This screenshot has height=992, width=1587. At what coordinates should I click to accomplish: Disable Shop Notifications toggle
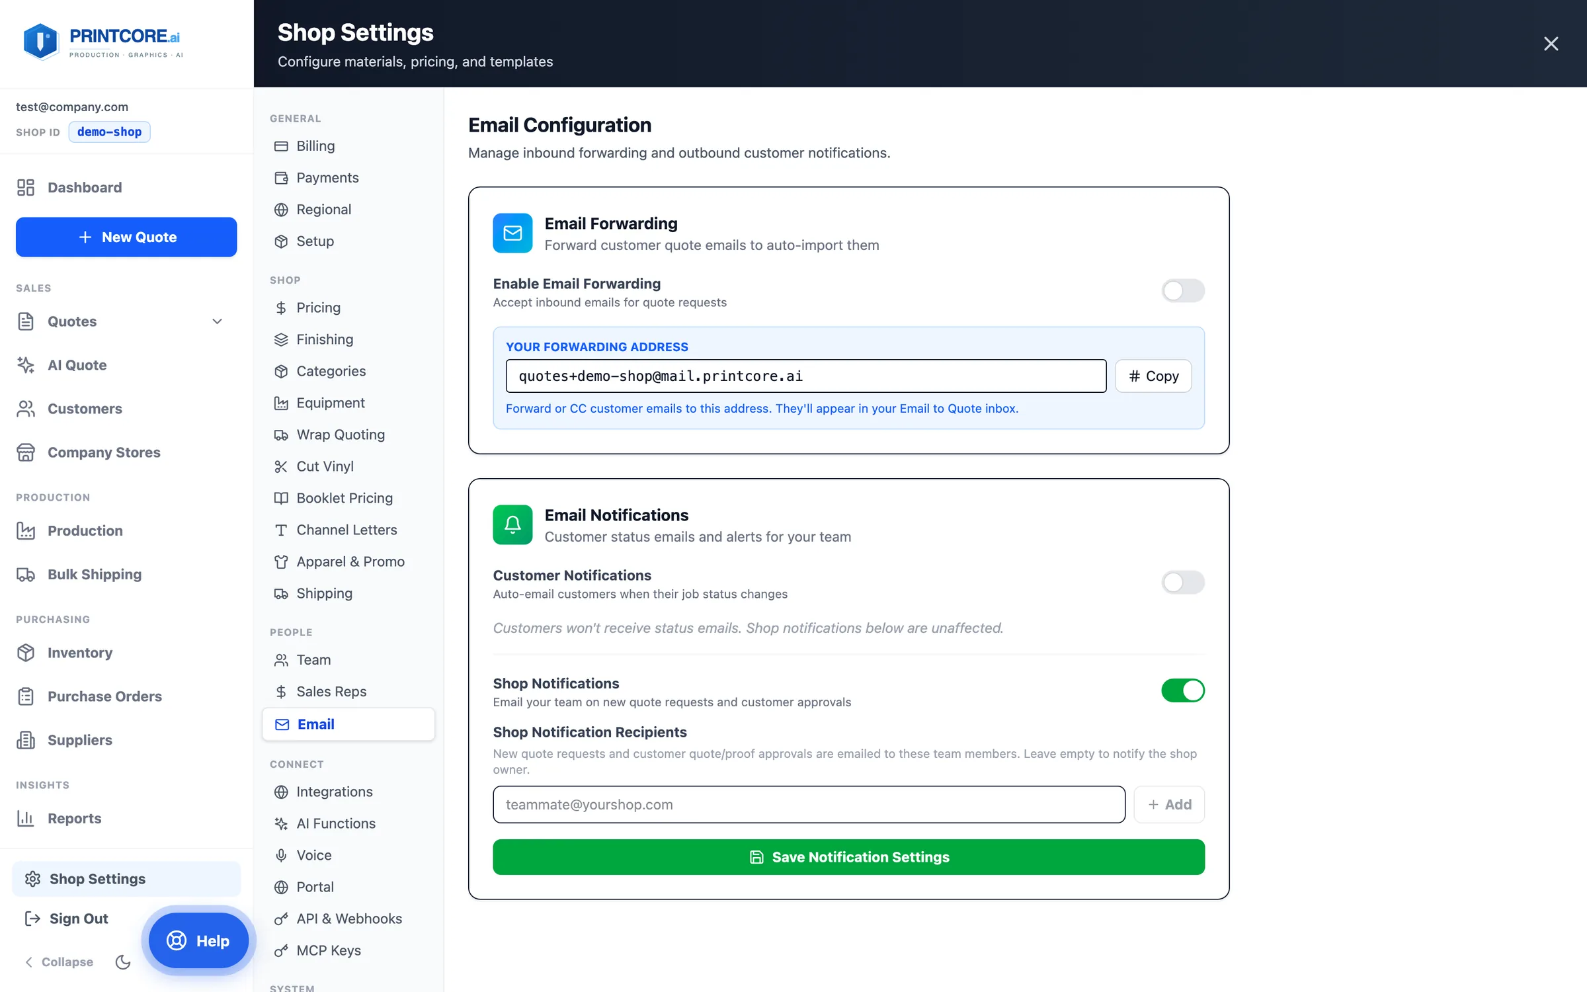pyautogui.click(x=1183, y=690)
